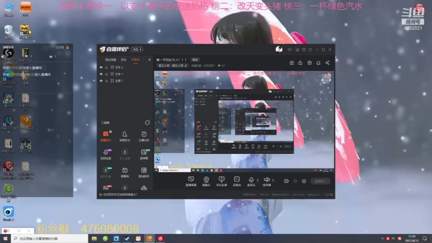Open the user avatar profile

point(279,49)
